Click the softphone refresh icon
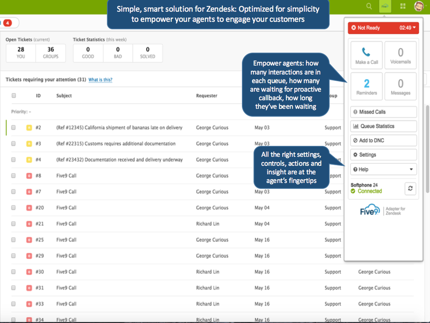The width and height of the screenshot is (430, 323). click(x=410, y=189)
